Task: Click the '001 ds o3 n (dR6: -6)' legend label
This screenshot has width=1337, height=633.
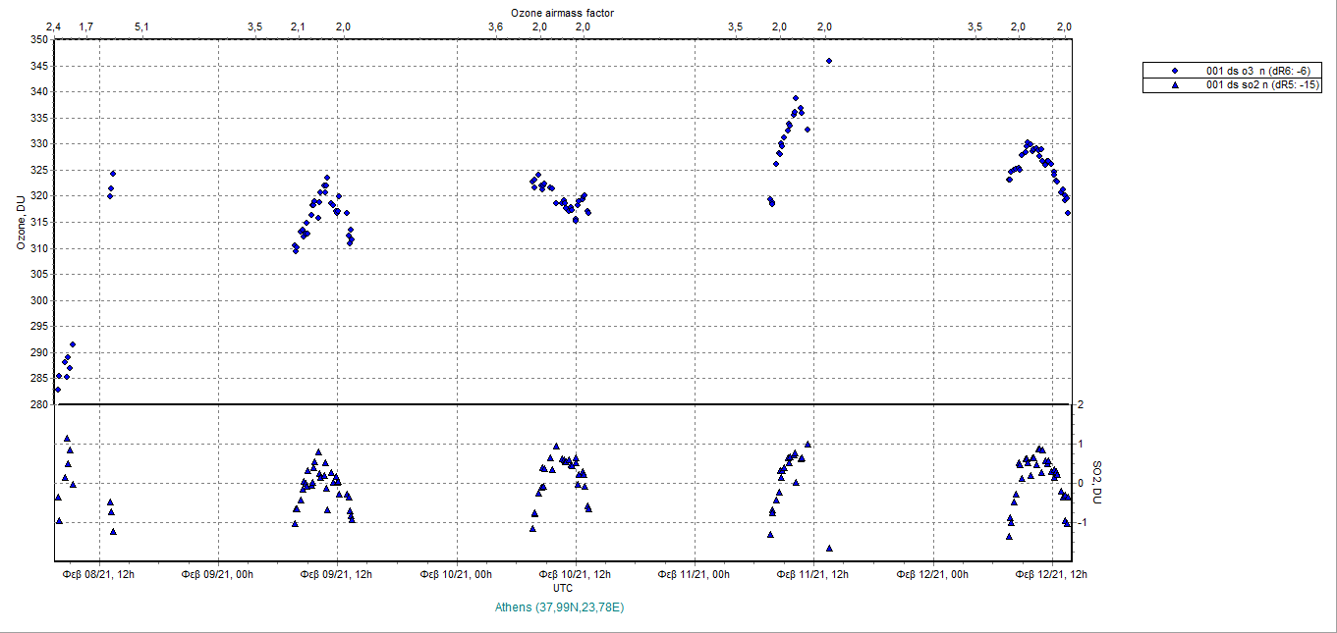Action: tap(1256, 71)
